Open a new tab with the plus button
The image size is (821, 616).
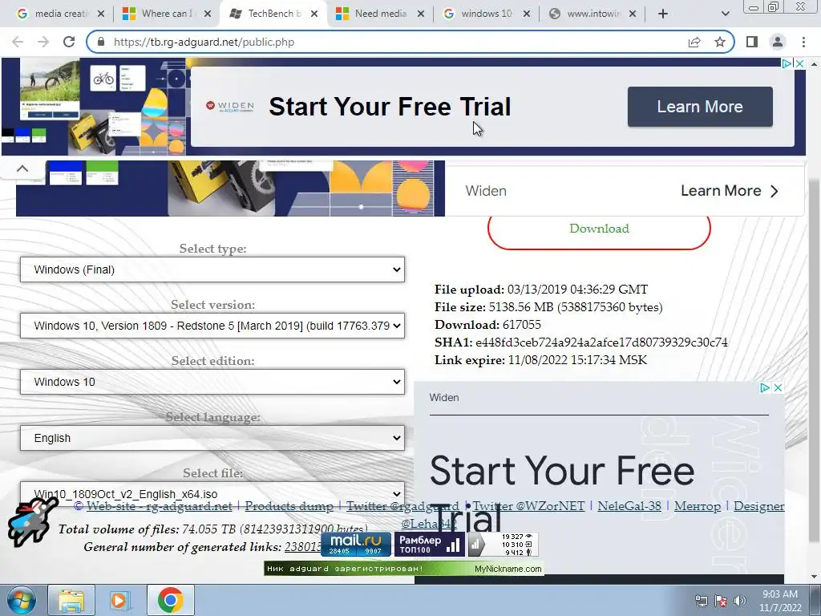(x=663, y=14)
